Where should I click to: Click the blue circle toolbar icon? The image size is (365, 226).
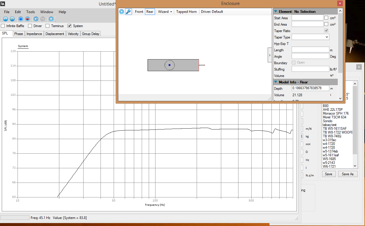21,19
